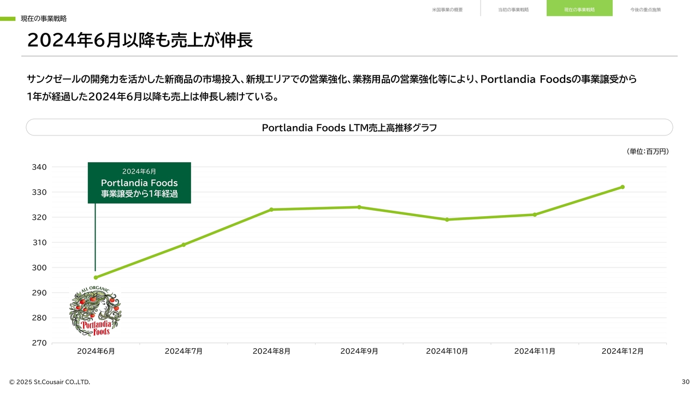Open the 米国事業の概要 tab
Image resolution: width=699 pixels, height=393 pixels.
click(447, 9)
